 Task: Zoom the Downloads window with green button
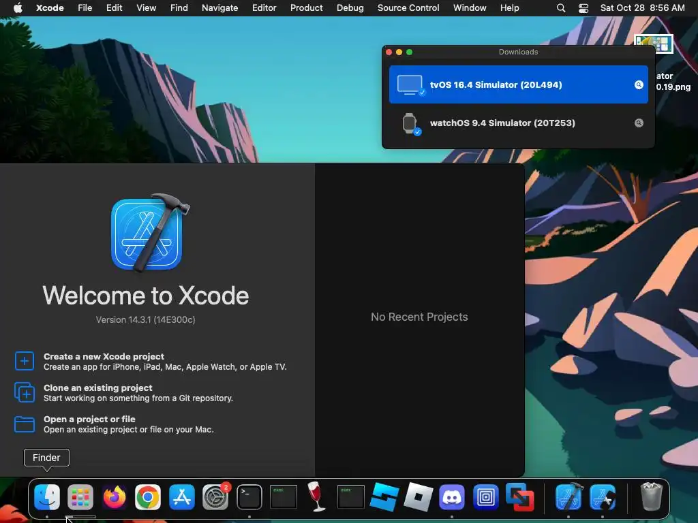(409, 52)
